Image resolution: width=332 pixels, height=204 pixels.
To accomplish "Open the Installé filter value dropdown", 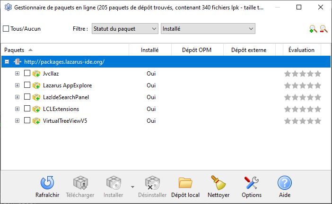I will coord(208,29).
